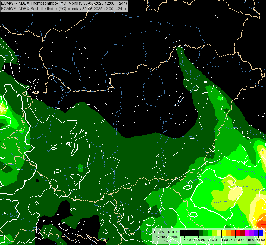Click the blue 55-60 legend swatch
Viewport: 266px width, 245px height.
pos(261,233)
